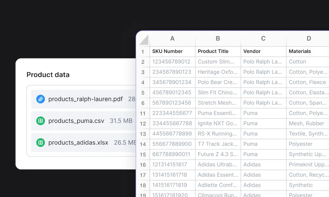Select the Polo Bear Cre... product cell

[218, 82]
